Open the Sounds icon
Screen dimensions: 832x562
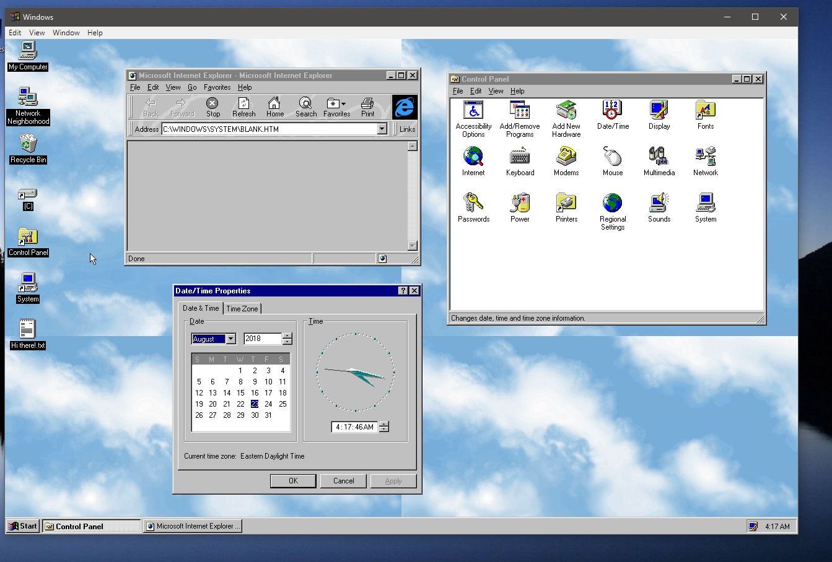point(659,207)
